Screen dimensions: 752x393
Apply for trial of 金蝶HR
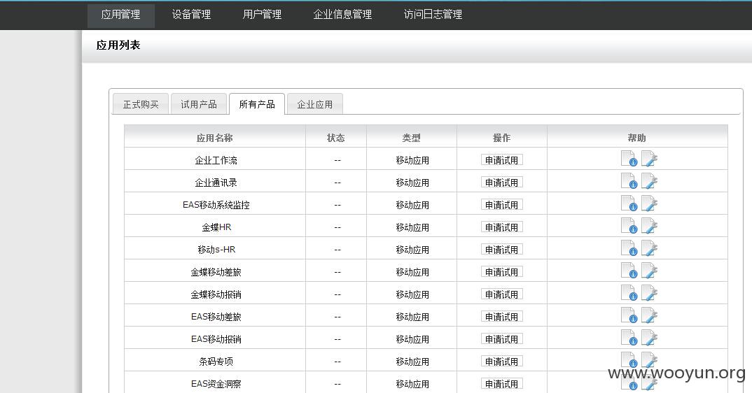click(x=501, y=227)
